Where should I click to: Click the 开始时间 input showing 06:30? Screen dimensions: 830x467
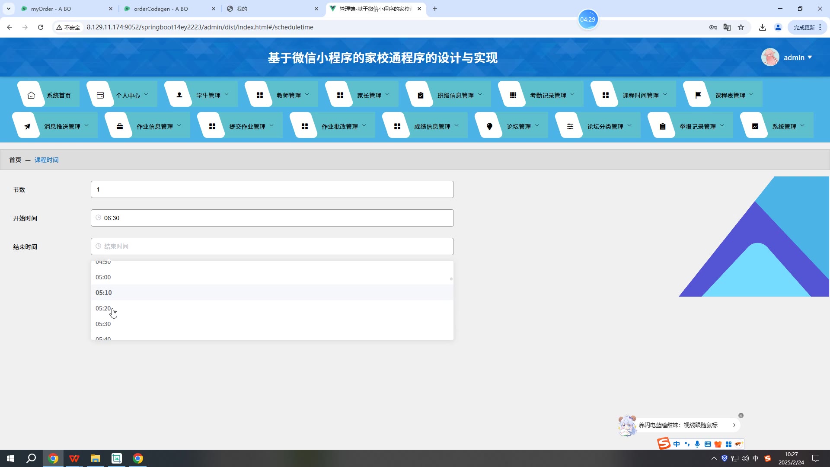coord(272,218)
